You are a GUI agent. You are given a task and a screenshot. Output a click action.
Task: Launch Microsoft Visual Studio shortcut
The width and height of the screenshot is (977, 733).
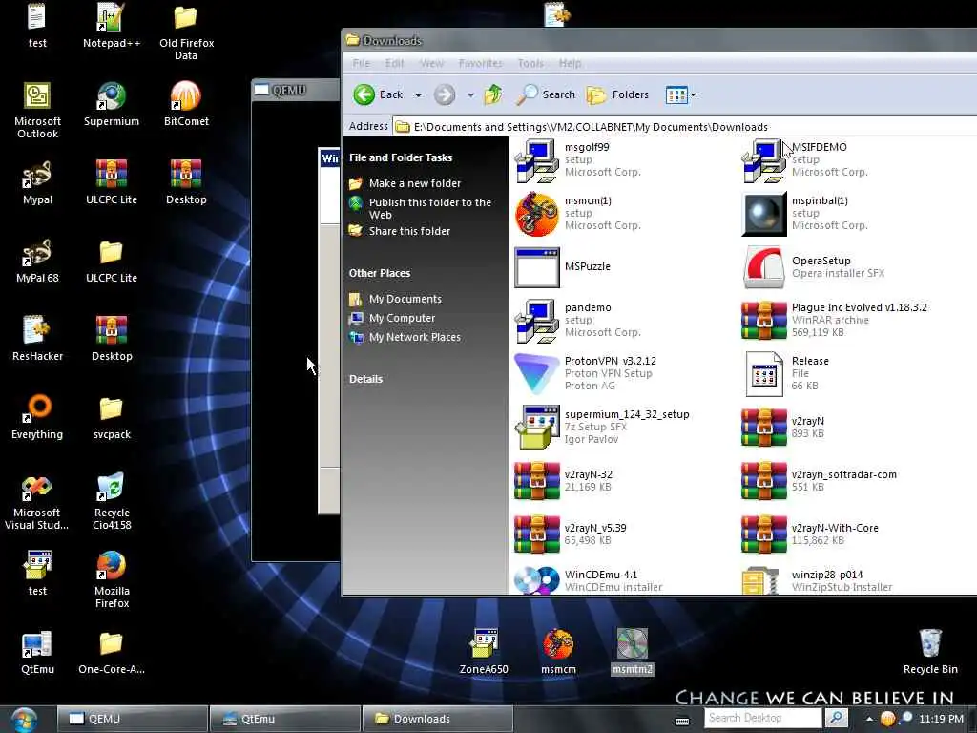[x=36, y=502]
